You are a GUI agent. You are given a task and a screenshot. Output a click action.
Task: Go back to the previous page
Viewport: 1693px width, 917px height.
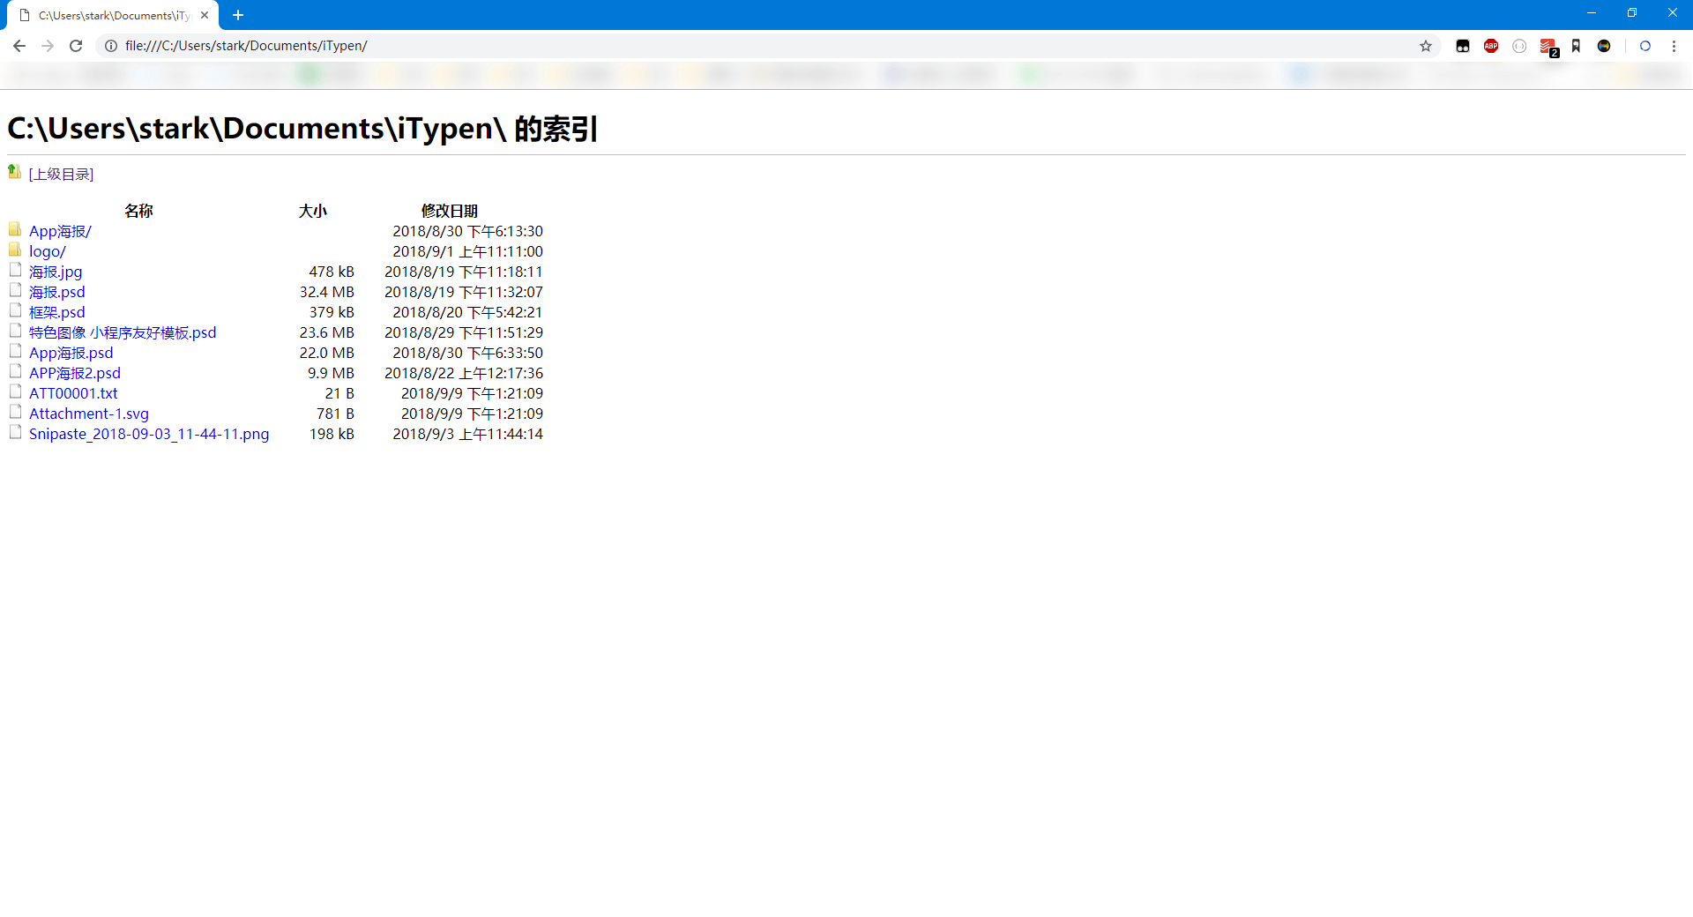click(x=19, y=46)
